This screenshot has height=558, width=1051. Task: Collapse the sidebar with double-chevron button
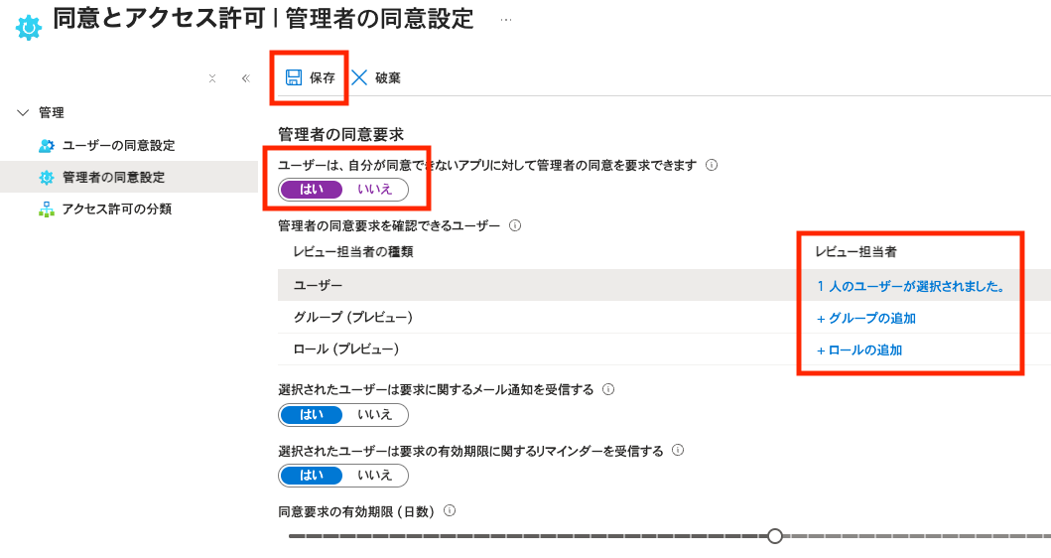[x=246, y=78]
